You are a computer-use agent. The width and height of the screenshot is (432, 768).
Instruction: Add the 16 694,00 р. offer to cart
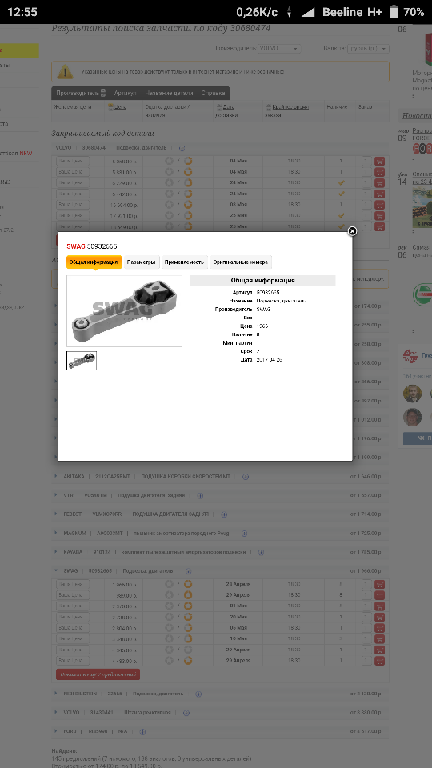point(379,205)
